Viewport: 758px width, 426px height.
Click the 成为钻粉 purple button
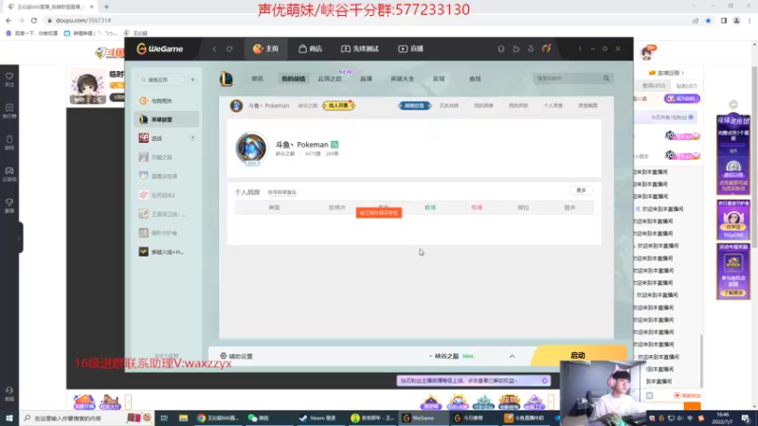point(682,98)
